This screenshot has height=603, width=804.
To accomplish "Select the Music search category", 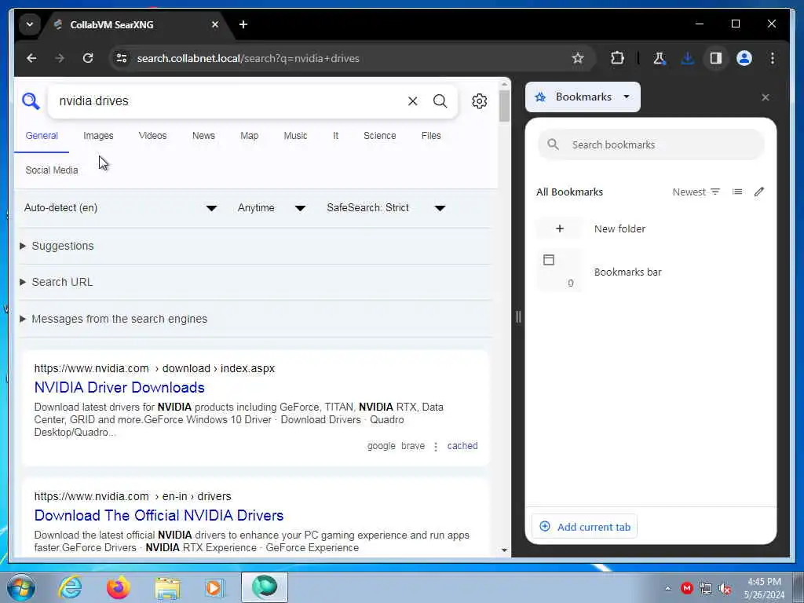I will click(295, 136).
